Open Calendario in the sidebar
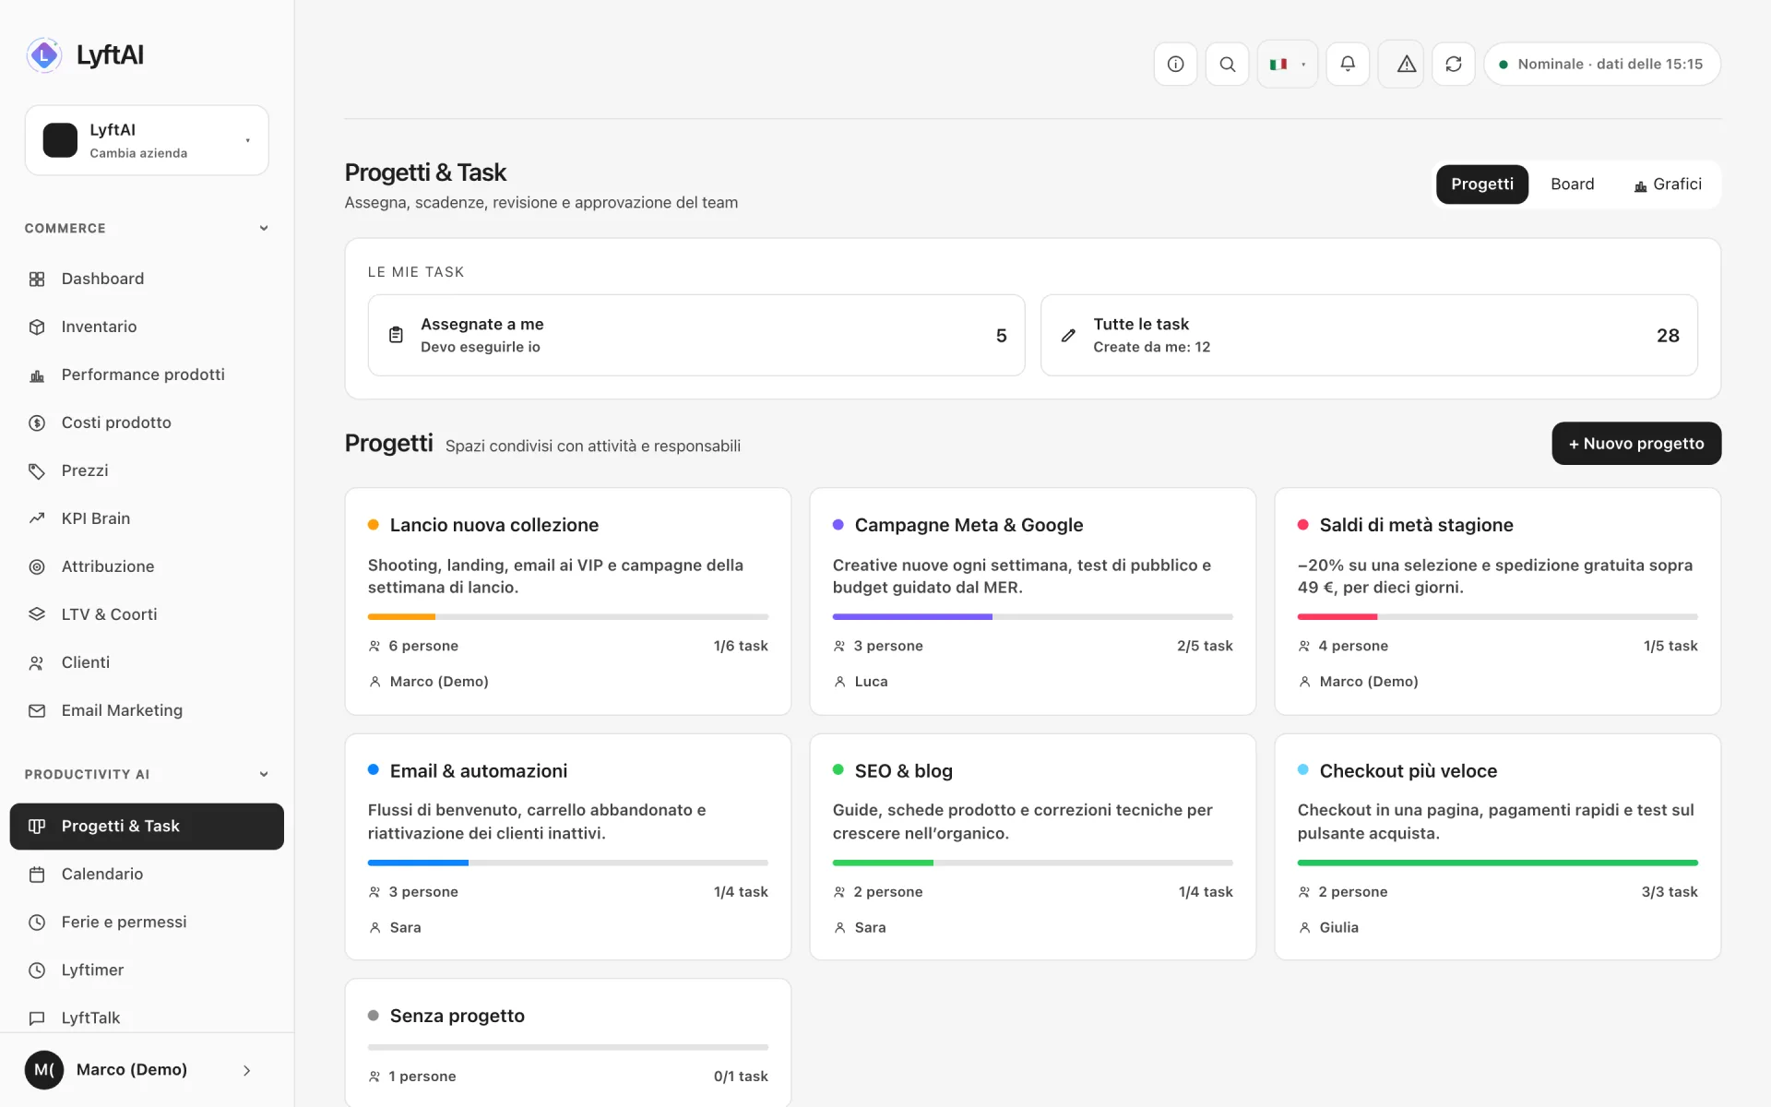1771x1107 pixels. click(147, 874)
